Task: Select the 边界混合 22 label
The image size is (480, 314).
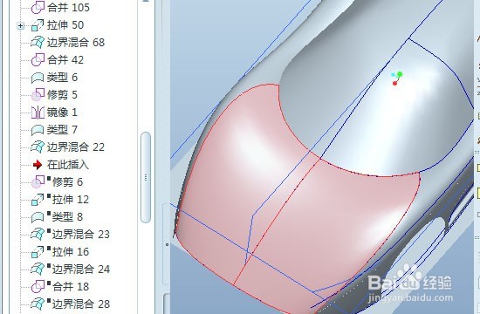Action: click(x=76, y=147)
